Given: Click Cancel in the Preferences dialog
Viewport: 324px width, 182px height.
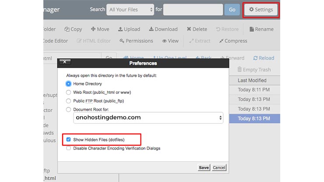Looking at the screenshot, I should pos(219,168).
